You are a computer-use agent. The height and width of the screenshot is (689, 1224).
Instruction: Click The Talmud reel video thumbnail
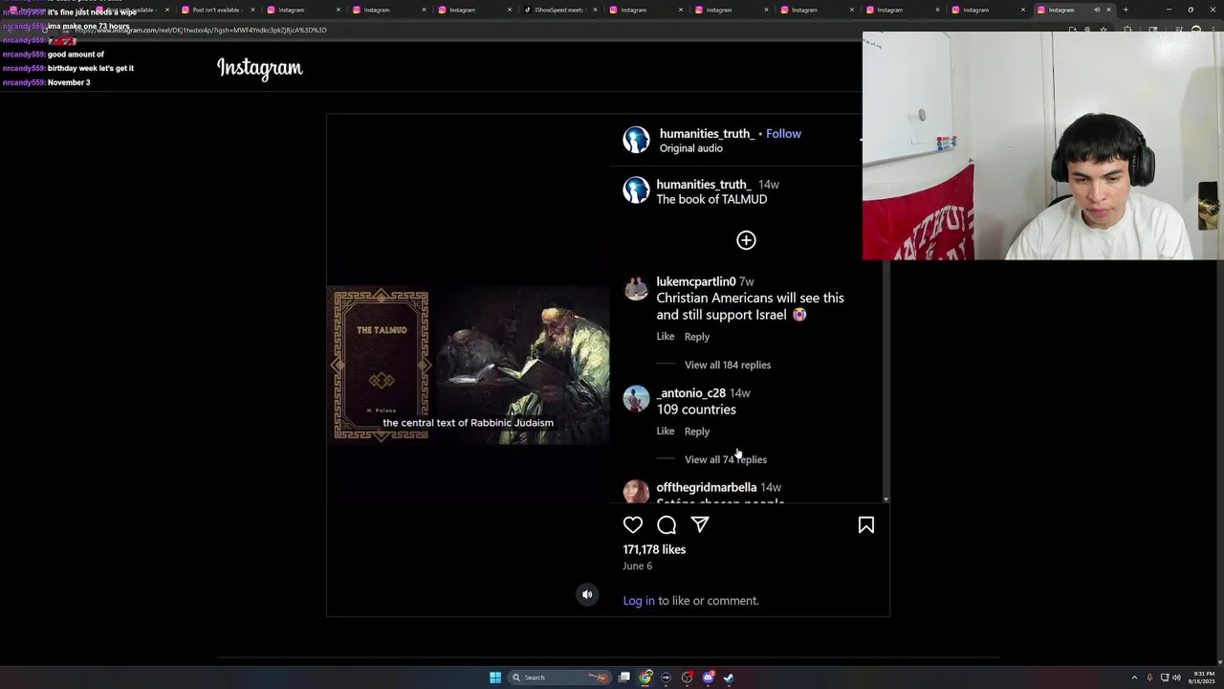[469, 365]
